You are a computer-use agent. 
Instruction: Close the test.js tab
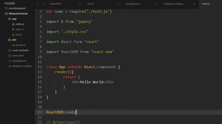118,4
